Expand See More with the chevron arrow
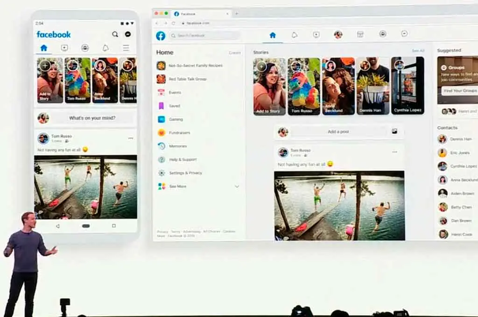The width and height of the screenshot is (478, 317). (237, 186)
